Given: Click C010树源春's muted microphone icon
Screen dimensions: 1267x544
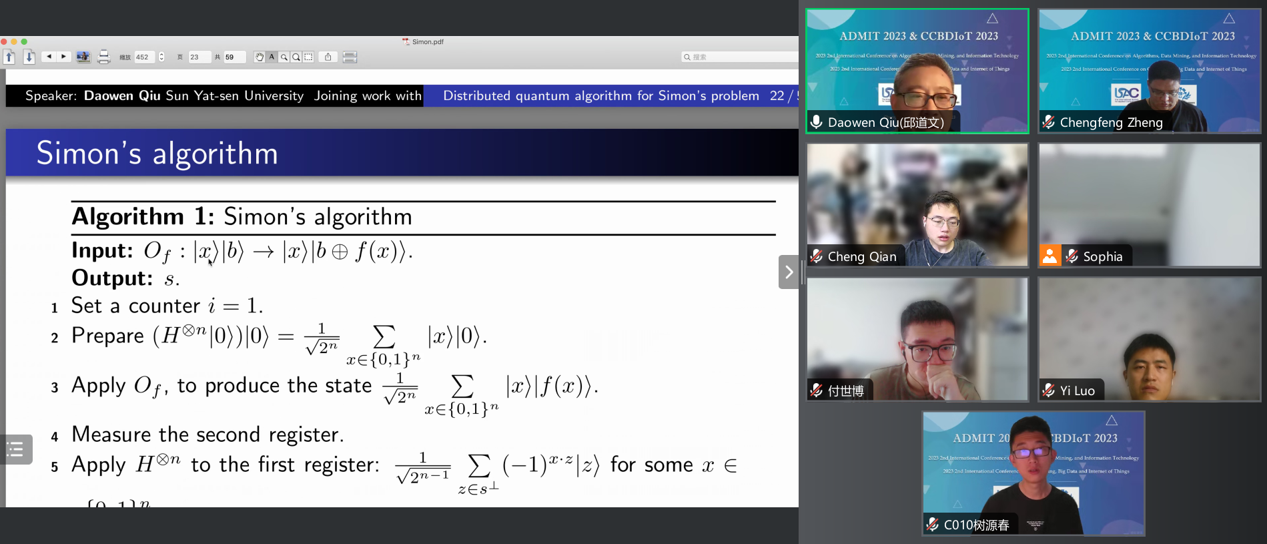Looking at the screenshot, I should tap(933, 525).
